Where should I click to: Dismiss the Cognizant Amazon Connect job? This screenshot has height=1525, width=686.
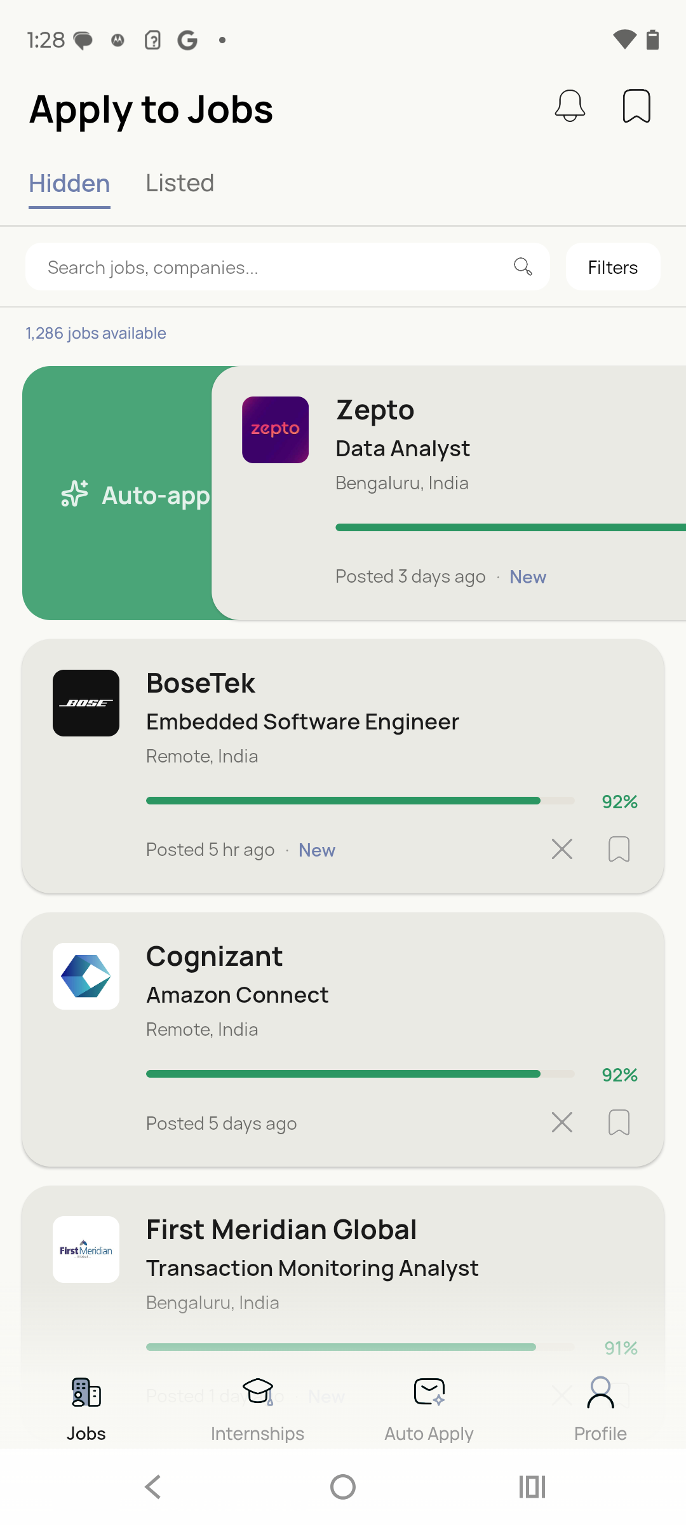pos(562,1122)
